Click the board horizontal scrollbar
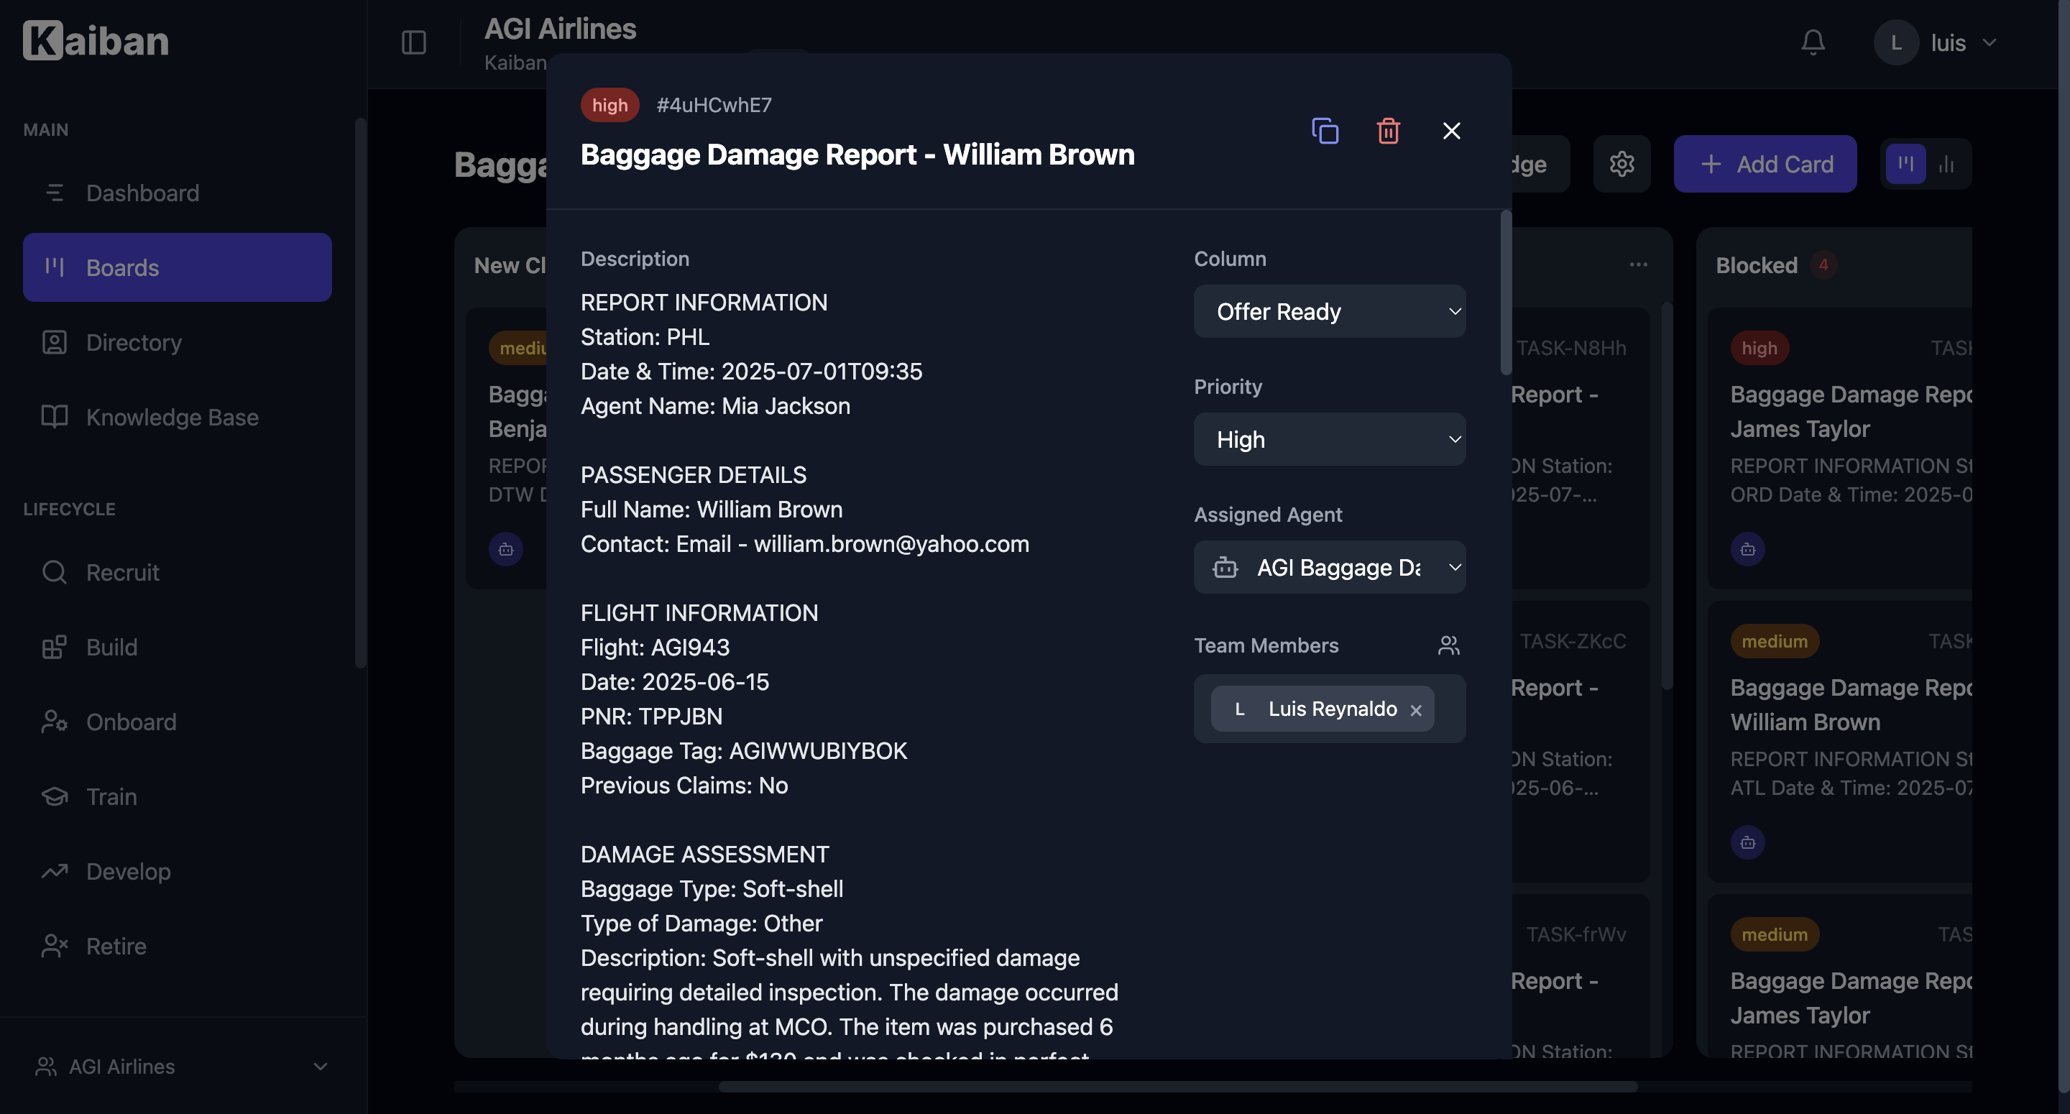 pyautogui.click(x=1177, y=1087)
